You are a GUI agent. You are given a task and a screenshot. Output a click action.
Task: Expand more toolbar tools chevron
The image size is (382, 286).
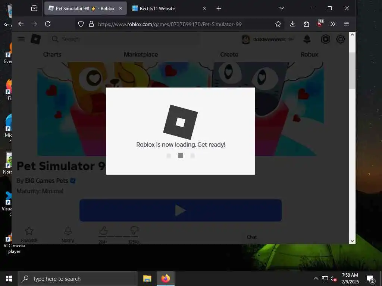[333, 24]
